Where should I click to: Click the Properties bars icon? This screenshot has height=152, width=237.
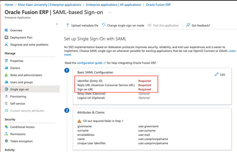point(6,61)
